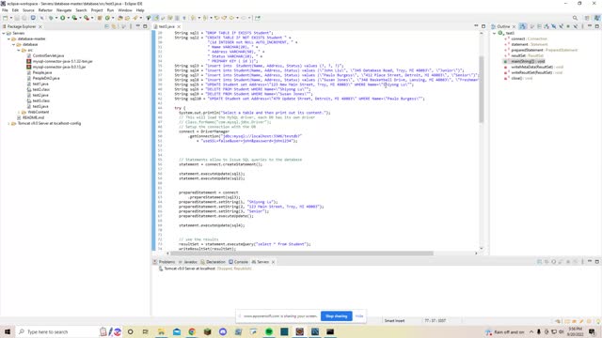Click the green Run toolbar button
This screenshot has width=602, height=338.
click(62, 18)
